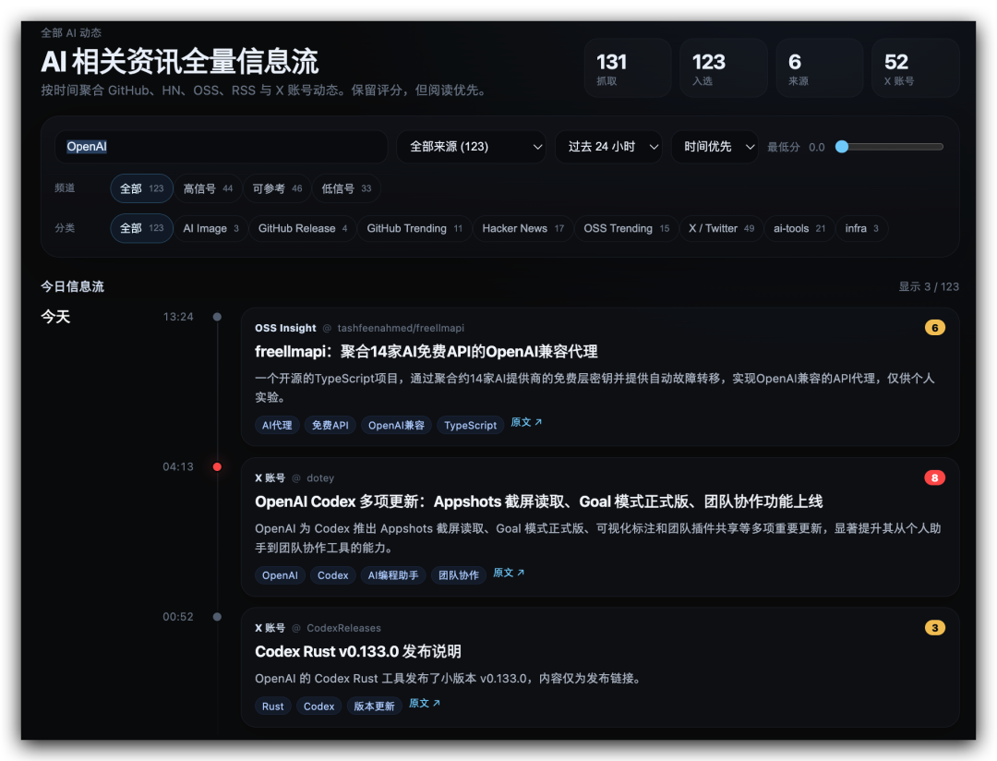
Task: Filter by GitHub Release category
Action: [303, 228]
